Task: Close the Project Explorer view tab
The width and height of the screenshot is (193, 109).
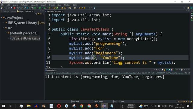Action: coord(33,11)
